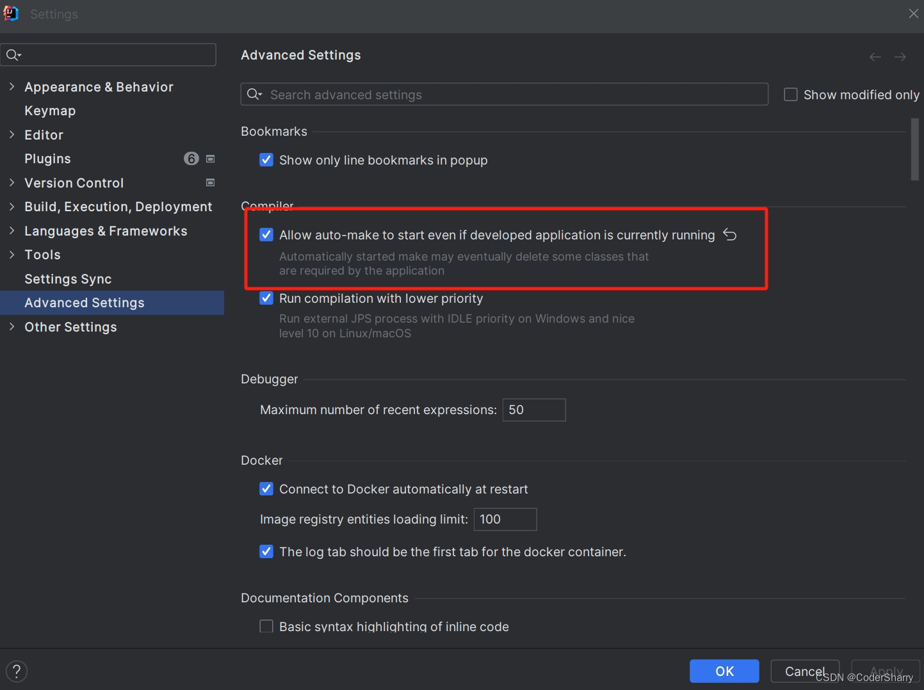
Task: Select Build, Execution, Deployment label
Action: tap(118, 207)
